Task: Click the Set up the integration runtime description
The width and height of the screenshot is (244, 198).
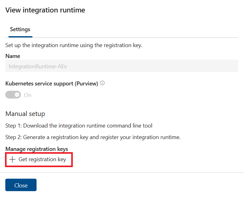Action: point(74,46)
